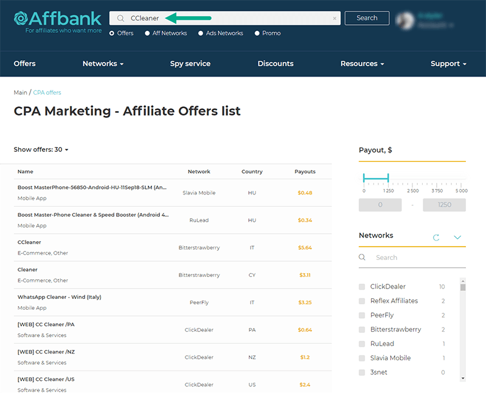Click the Networks list scrollbar down arrow
The width and height of the screenshot is (486, 393).
tap(463, 378)
